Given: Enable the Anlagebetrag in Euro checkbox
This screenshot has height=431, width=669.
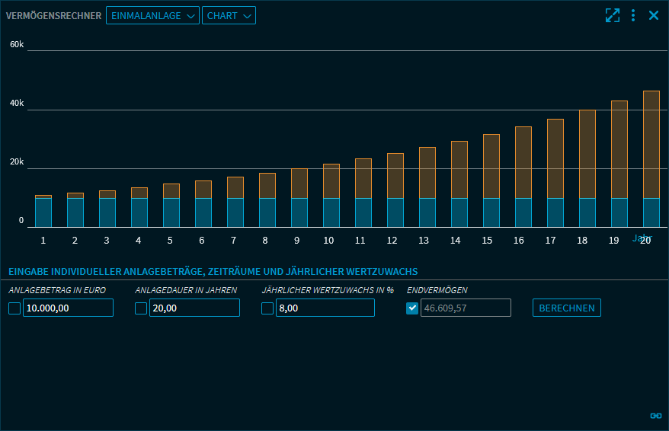Looking at the screenshot, I should tap(14, 308).
